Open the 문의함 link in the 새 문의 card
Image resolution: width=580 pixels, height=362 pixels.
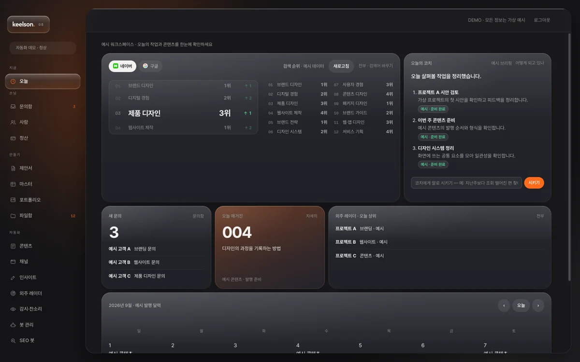pyautogui.click(x=198, y=216)
